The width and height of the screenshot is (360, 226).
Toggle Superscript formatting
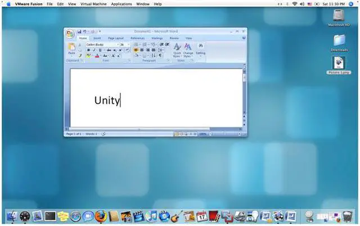click(x=120, y=50)
